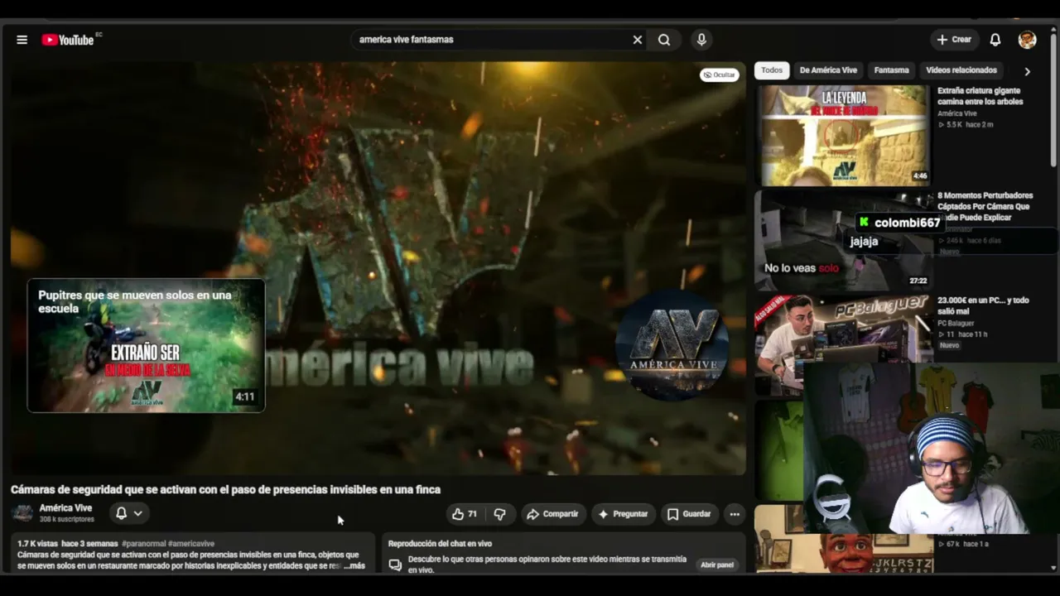
Task: Open the América Vive channel name below the video
Action: click(x=65, y=508)
